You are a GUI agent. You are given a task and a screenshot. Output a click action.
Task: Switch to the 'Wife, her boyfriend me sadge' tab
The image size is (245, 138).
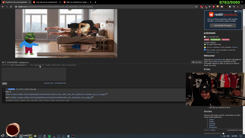coord(77,2)
